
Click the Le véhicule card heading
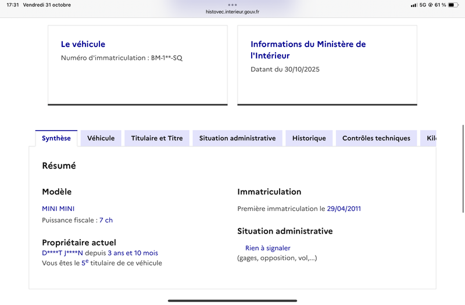pyautogui.click(x=83, y=44)
